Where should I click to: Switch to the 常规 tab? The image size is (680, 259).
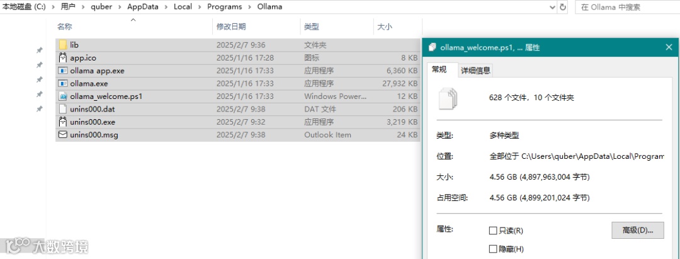click(x=439, y=70)
